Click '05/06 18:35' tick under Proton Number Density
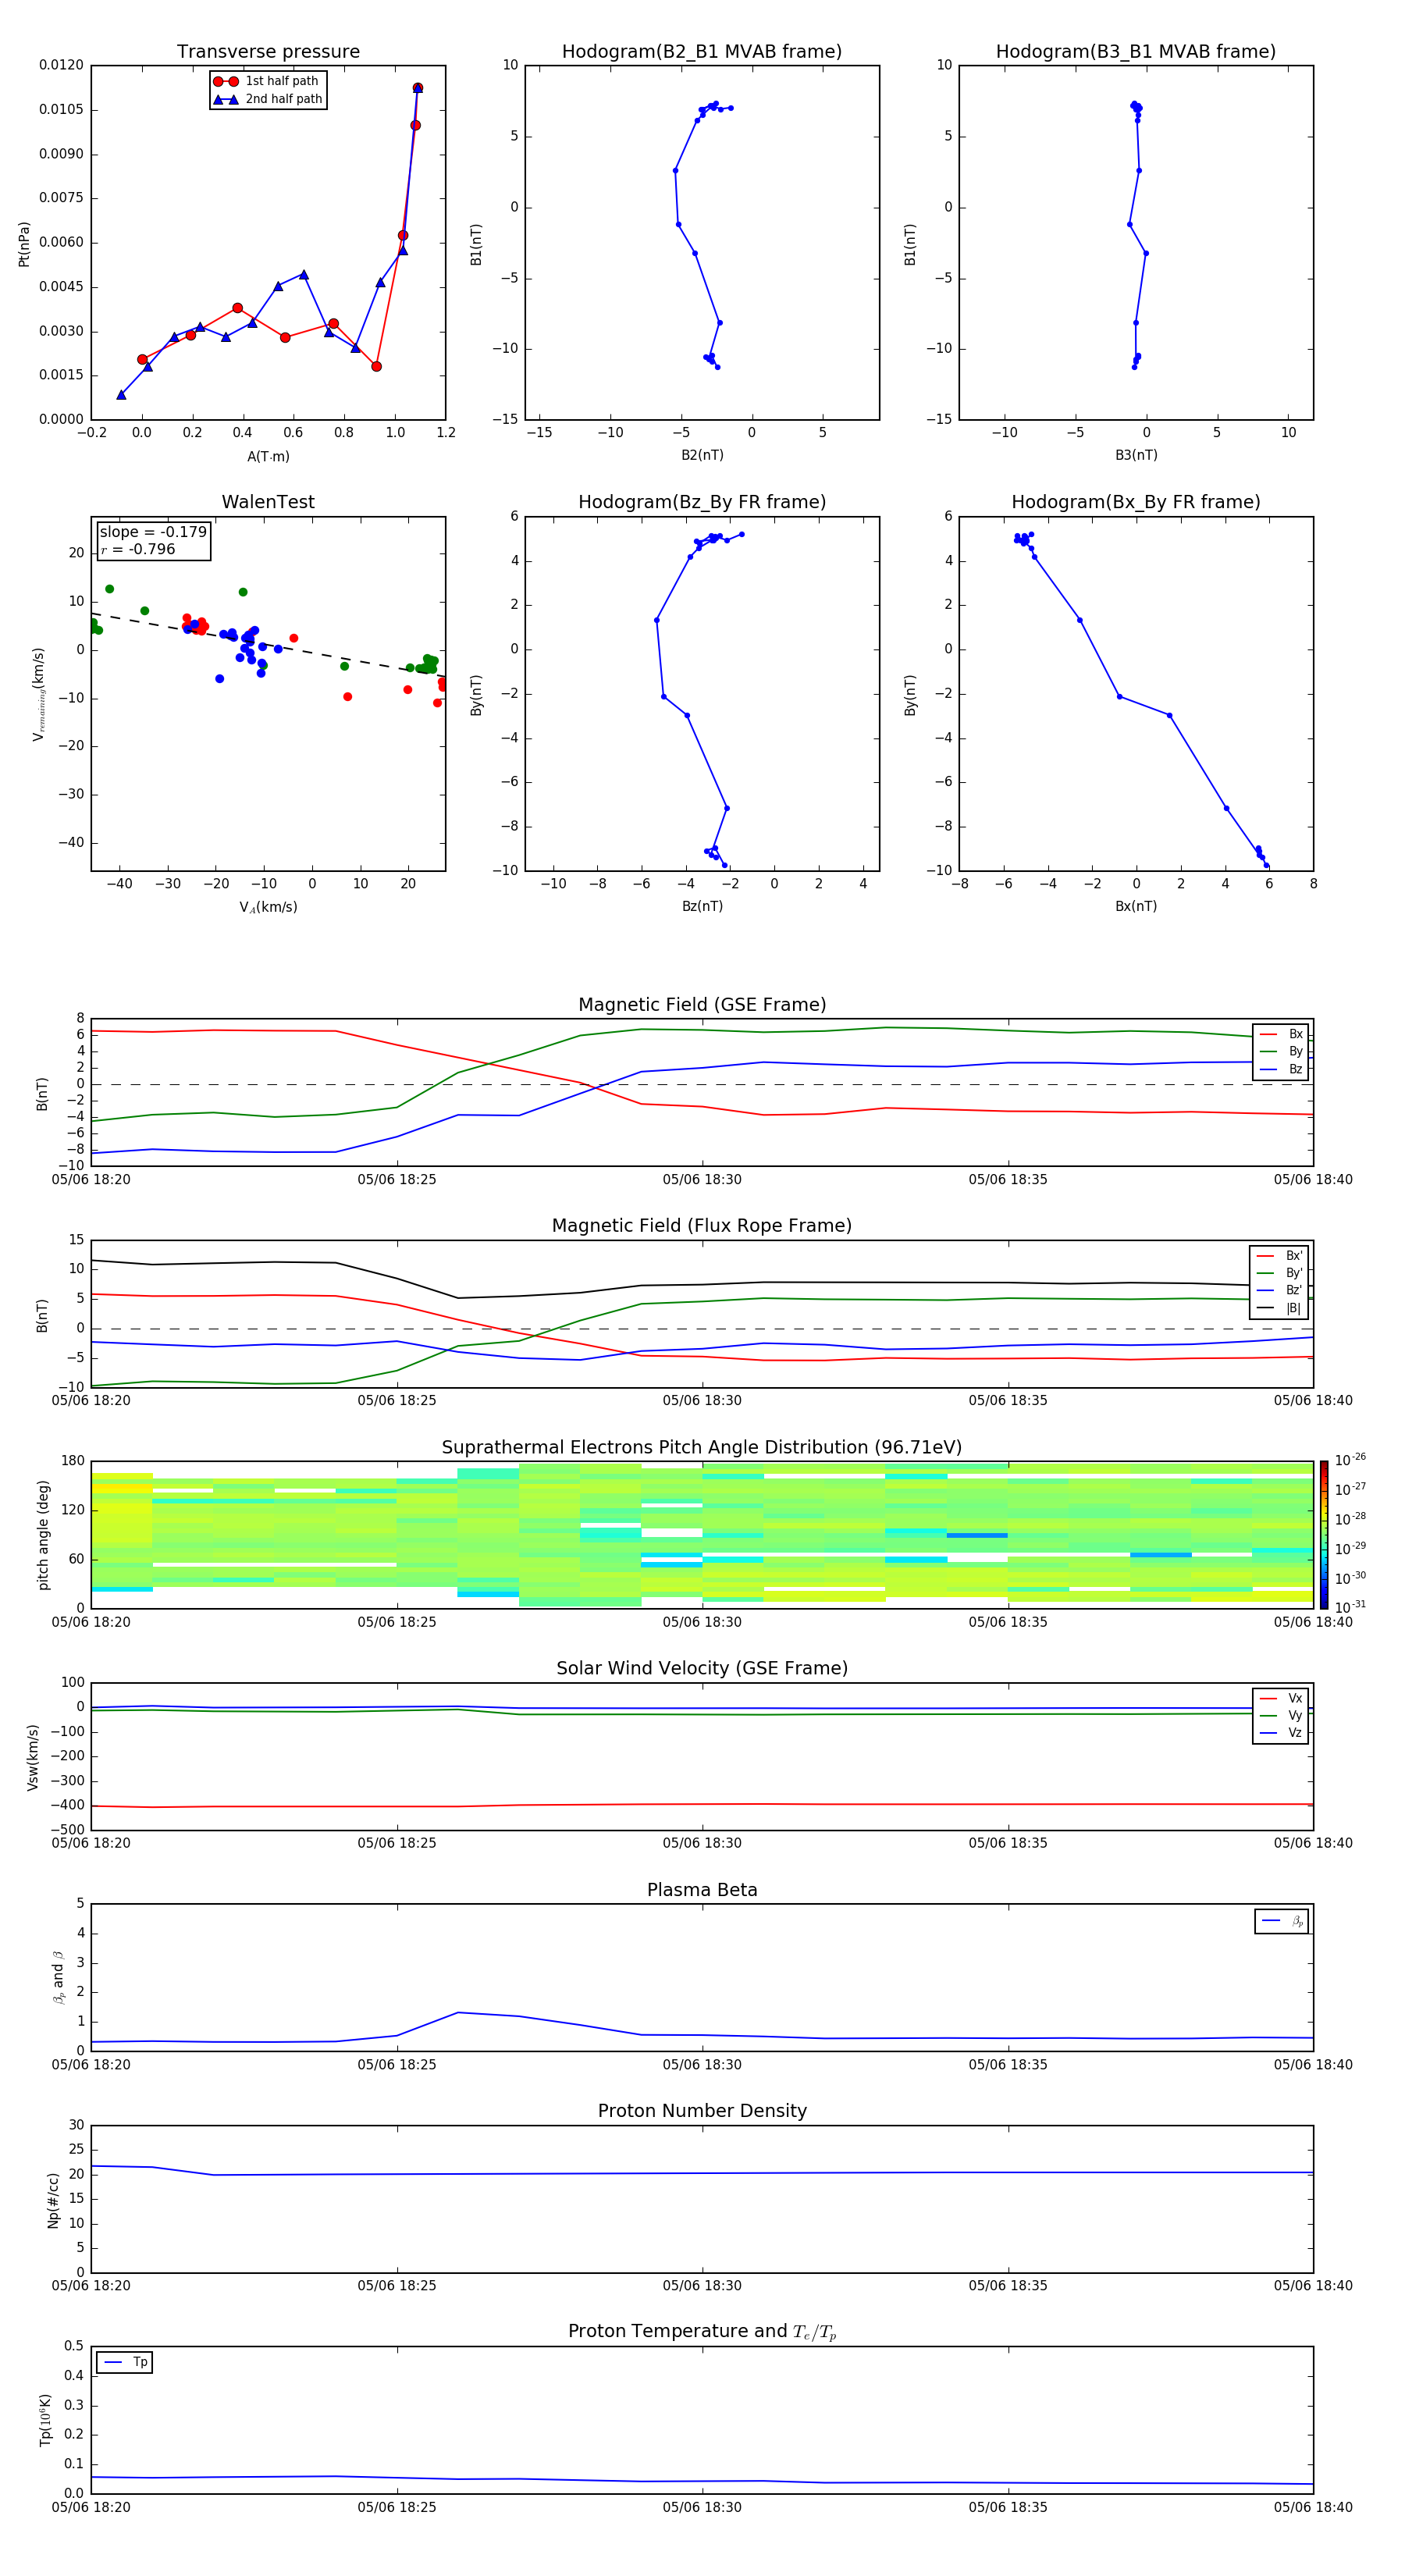Image resolution: width=1405 pixels, height=2576 pixels. (x=1008, y=2286)
